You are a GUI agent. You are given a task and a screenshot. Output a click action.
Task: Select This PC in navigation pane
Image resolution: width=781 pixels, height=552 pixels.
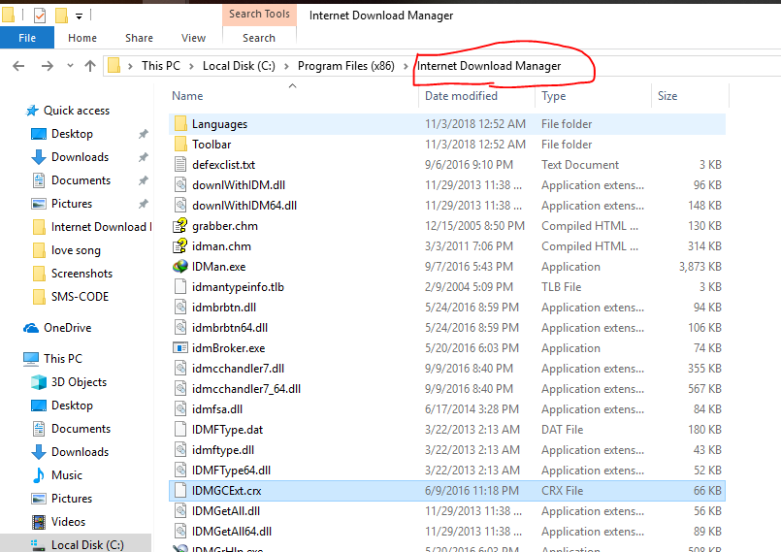point(63,359)
